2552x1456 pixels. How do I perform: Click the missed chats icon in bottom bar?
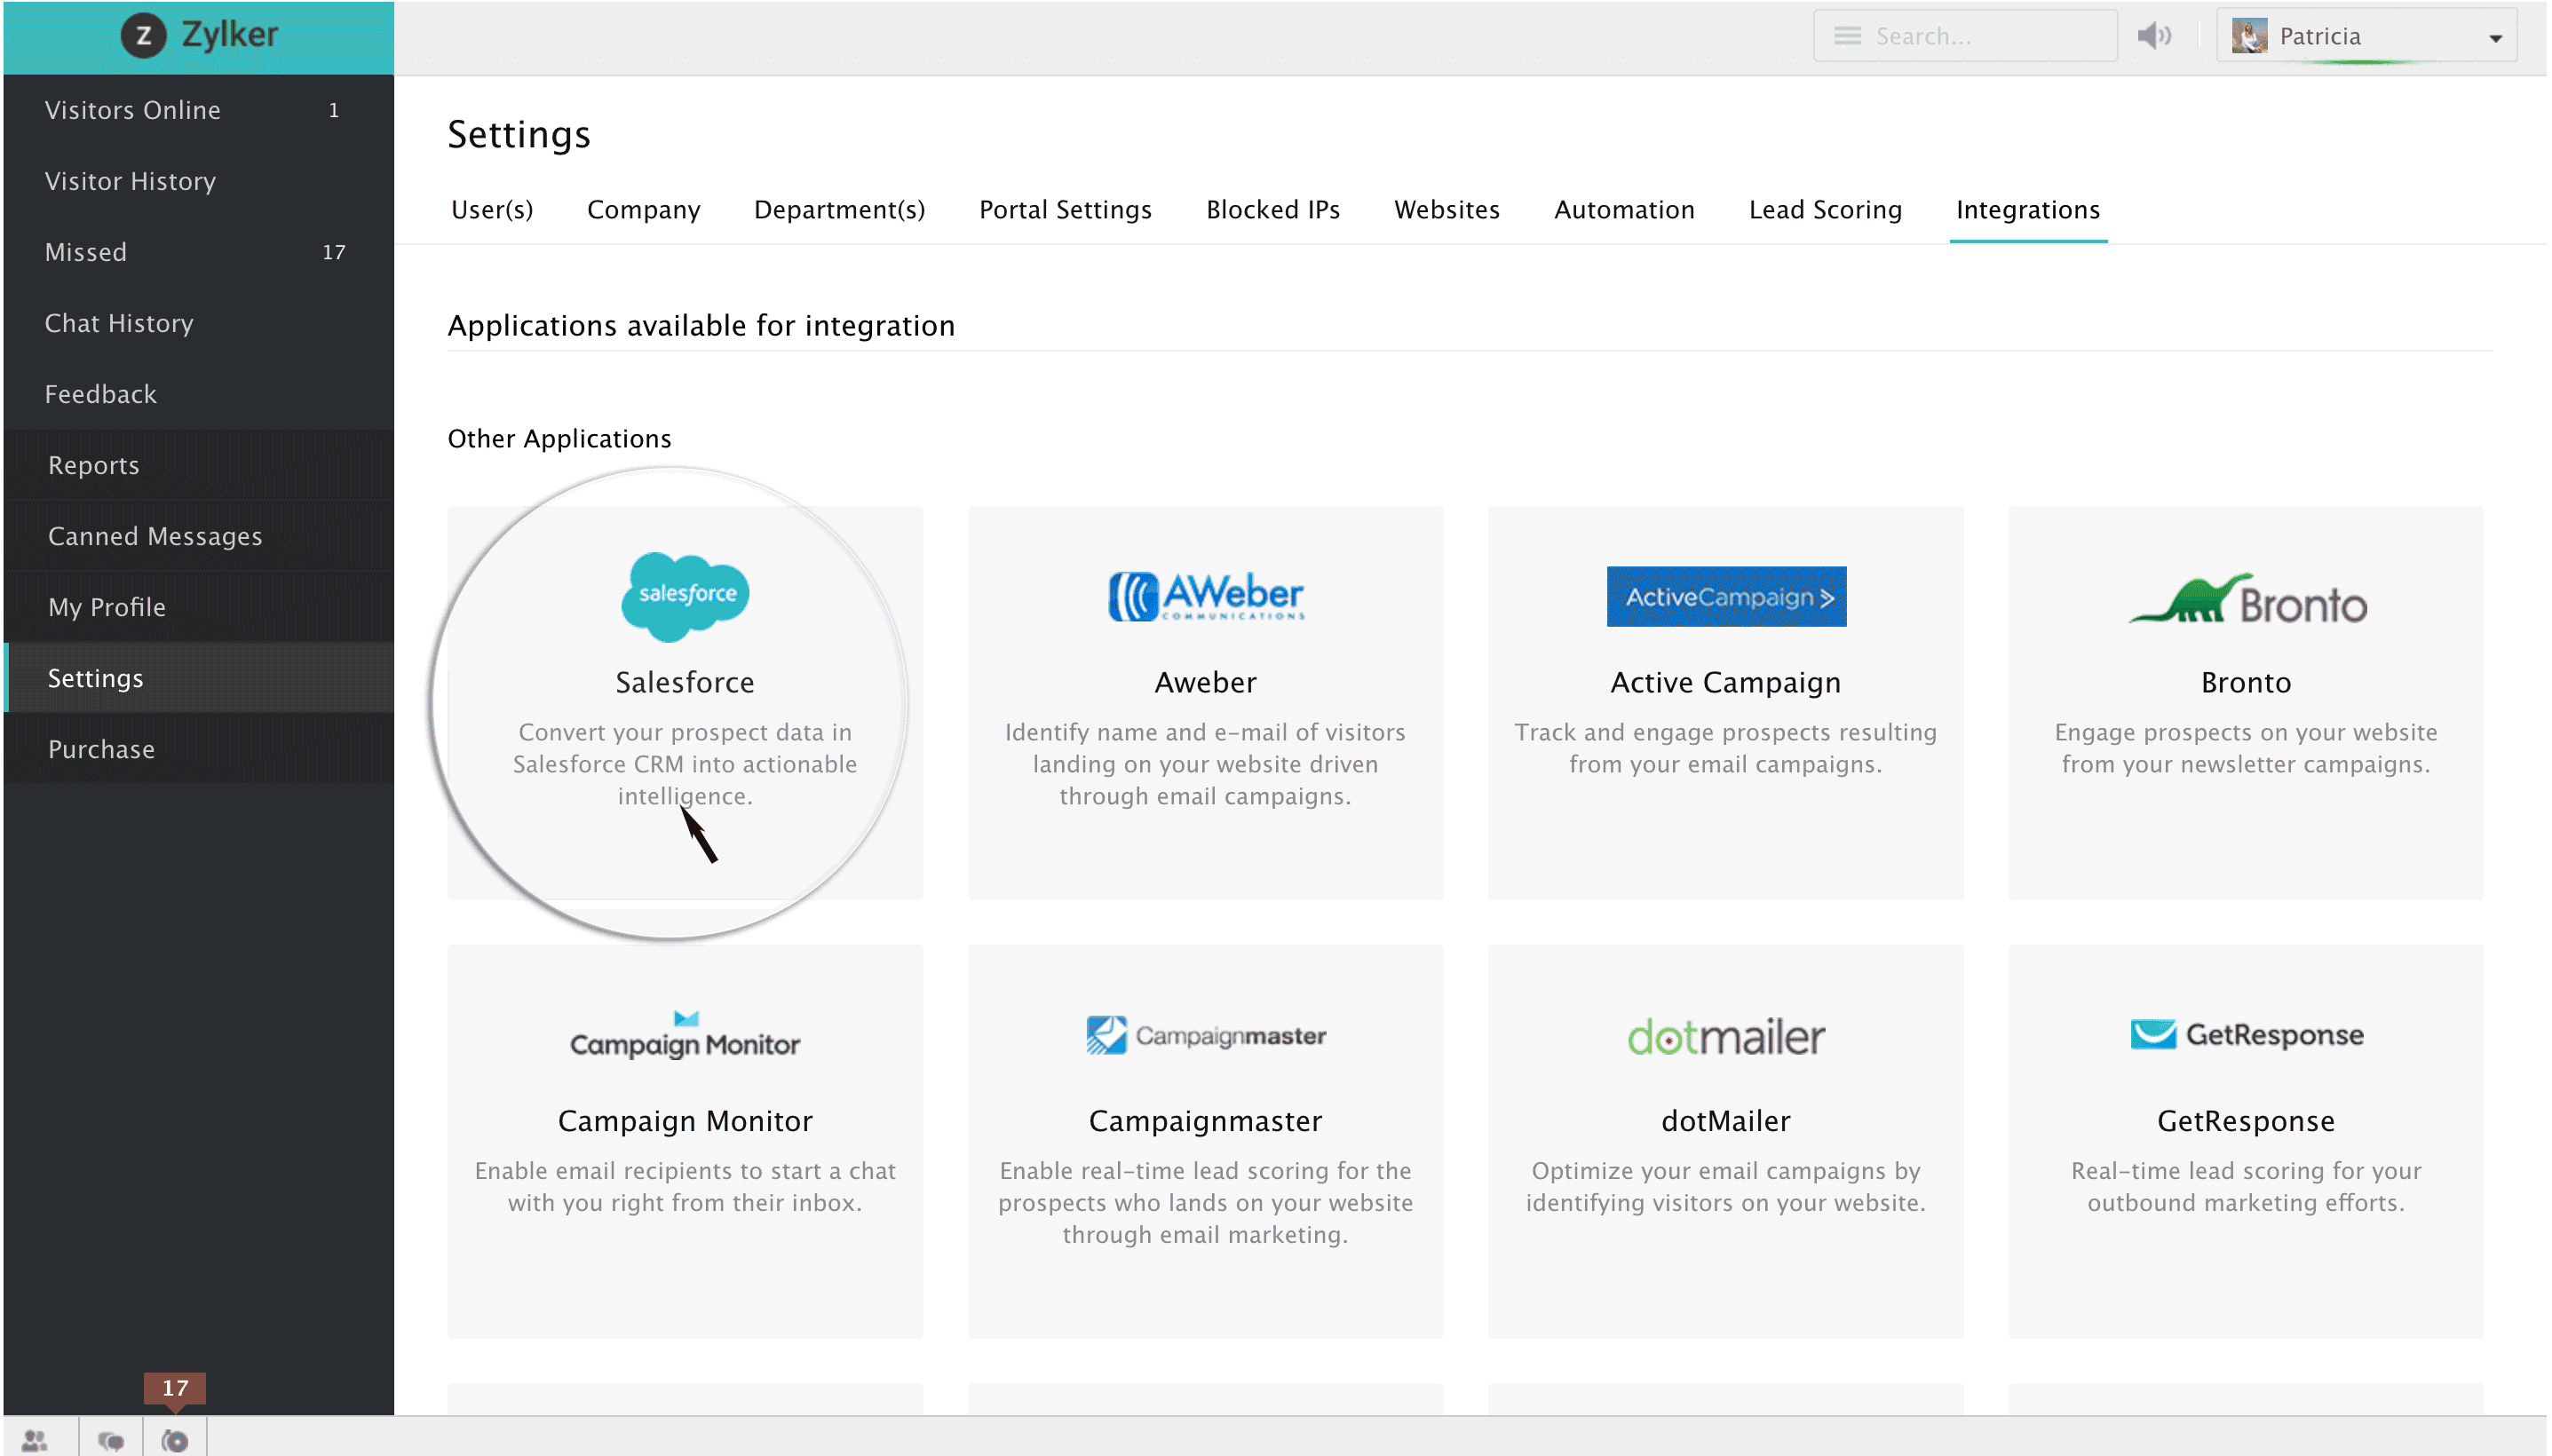point(174,1440)
